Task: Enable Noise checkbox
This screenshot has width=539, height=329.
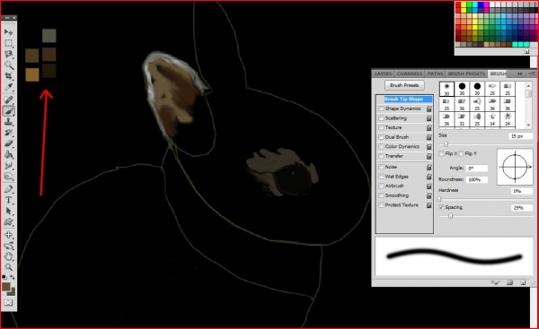Action: click(381, 167)
